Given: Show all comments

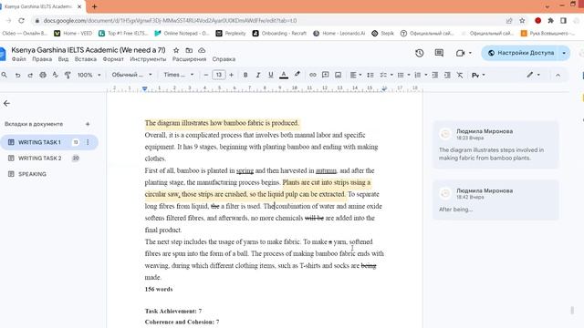Looking at the screenshot, I should tap(439, 53).
